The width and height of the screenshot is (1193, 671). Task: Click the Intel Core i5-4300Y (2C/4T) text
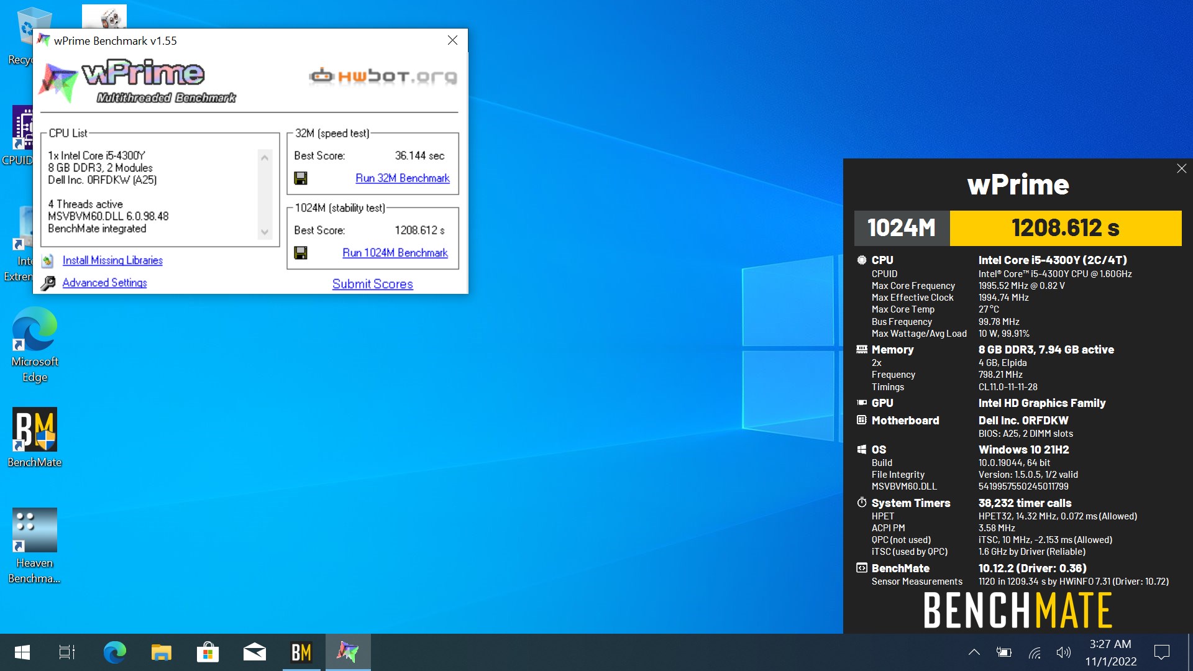(1053, 260)
